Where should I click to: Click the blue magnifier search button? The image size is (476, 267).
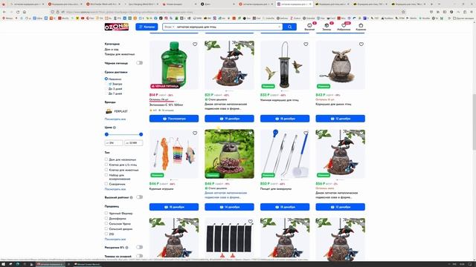(x=289, y=27)
